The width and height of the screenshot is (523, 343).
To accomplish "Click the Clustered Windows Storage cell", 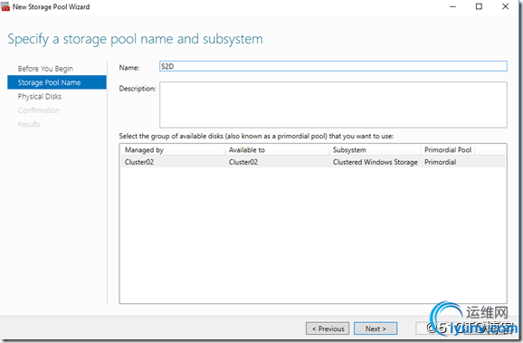I will 375,162.
